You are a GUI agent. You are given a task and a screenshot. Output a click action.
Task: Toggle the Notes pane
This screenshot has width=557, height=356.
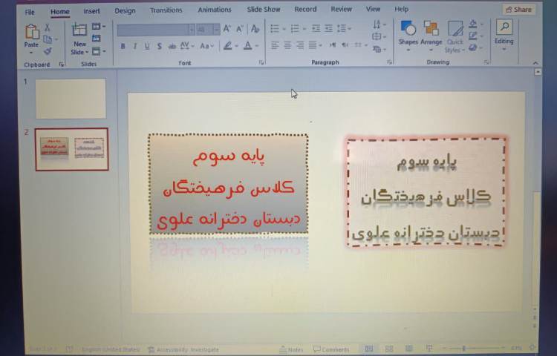pyautogui.click(x=291, y=349)
